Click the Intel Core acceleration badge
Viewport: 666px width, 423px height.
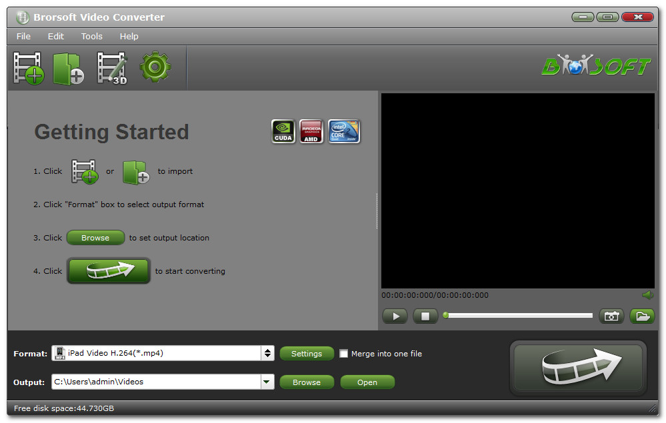click(344, 131)
